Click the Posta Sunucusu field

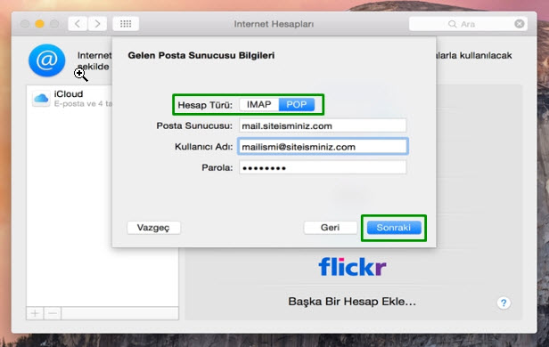tap(323, 125)
